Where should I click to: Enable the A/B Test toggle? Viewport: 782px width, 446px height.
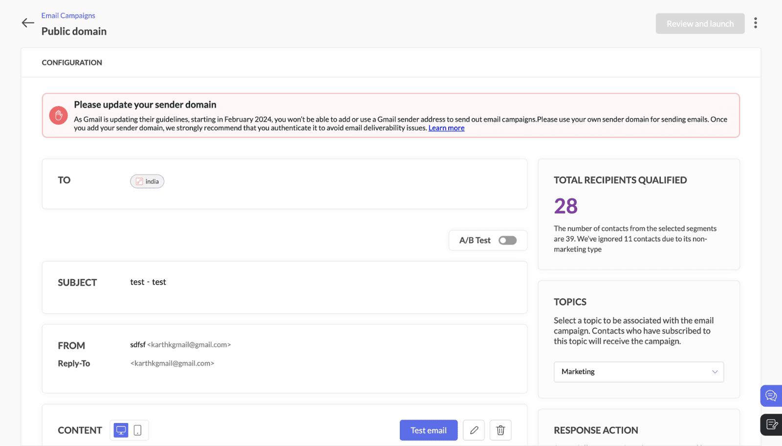tap(507, 241)
